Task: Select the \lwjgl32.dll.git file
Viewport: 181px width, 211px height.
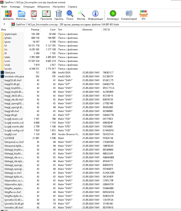Action: pos(12,84)
